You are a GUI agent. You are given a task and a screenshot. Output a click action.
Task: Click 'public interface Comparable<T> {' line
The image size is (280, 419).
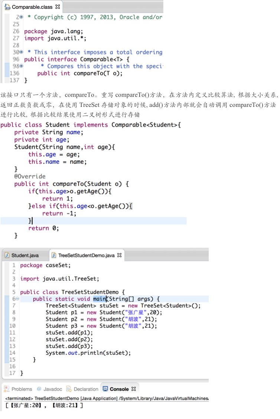point(77,59)
